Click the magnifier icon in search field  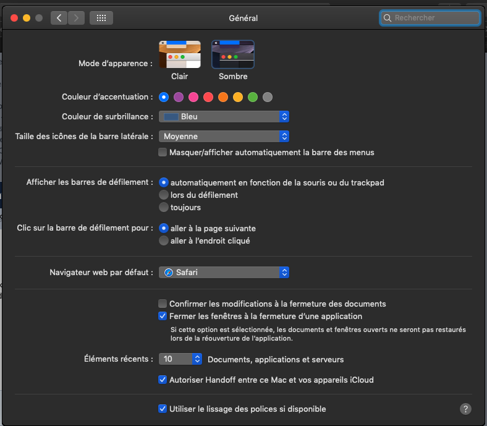coord(387,18)
